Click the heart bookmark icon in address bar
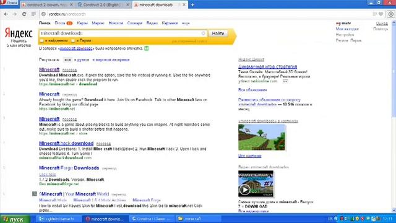Viewport: 396px width, 223px height. point(381,14)
